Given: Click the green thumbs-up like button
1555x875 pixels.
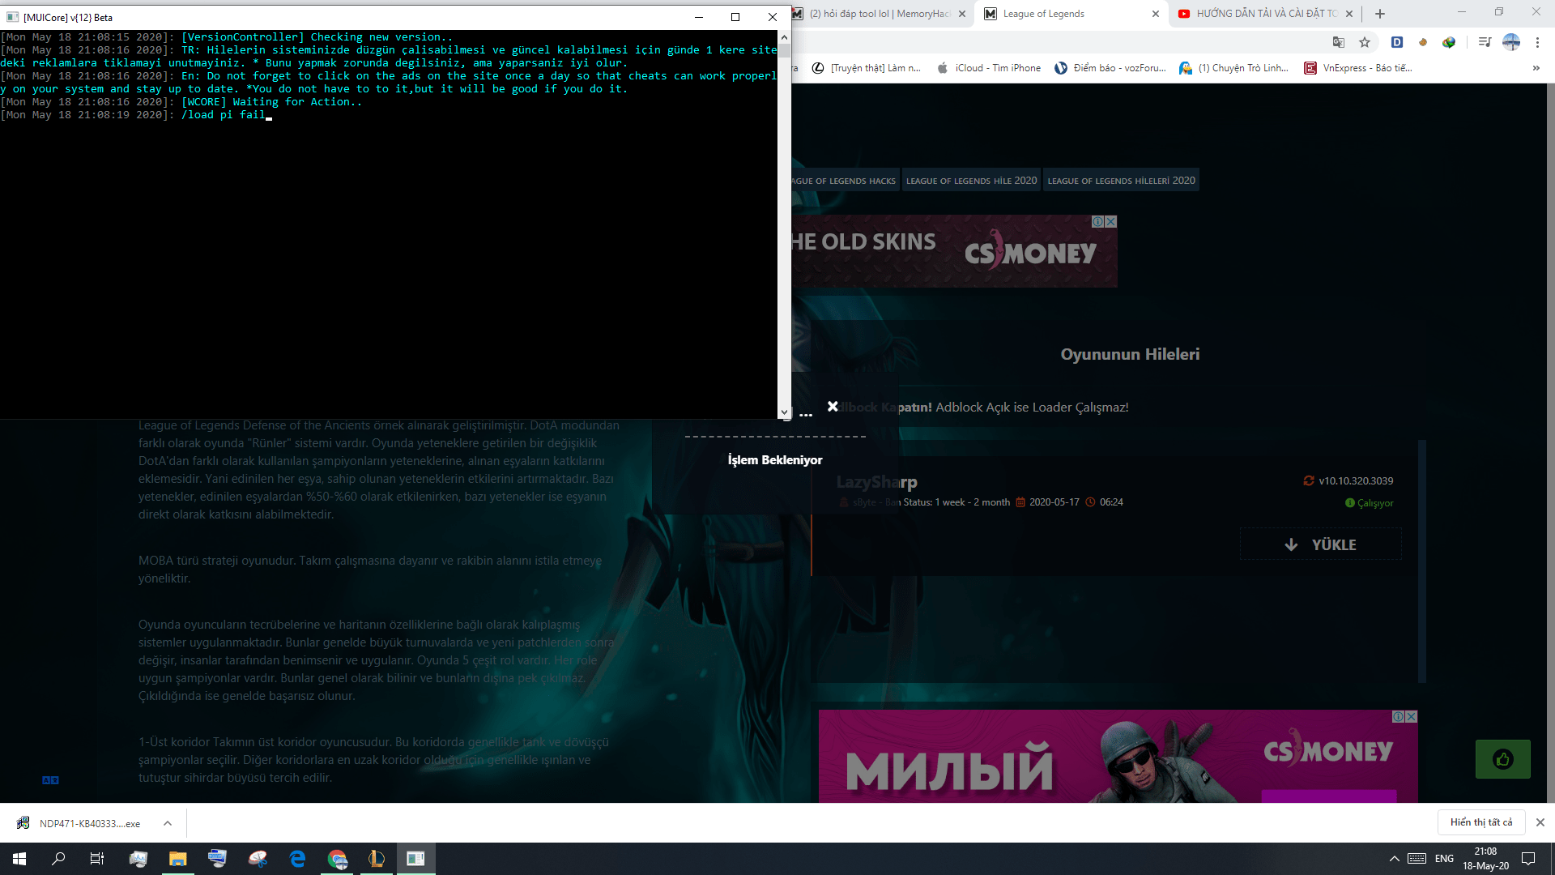Looking at the screenshot, I should [x=1503, y=759].
